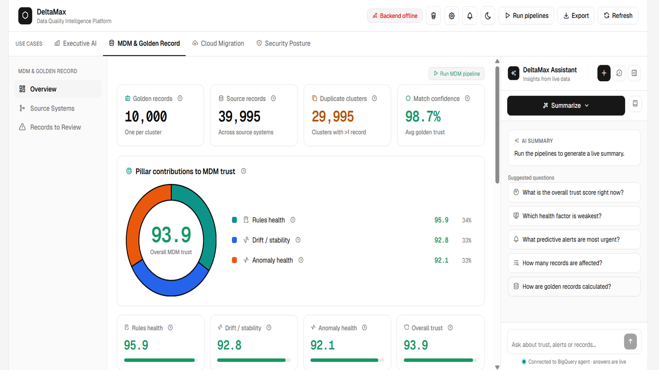This screenshot has height=370, width=659.
Task: Open Records to Review in sidebar
Action: click(x=58, y=127)
